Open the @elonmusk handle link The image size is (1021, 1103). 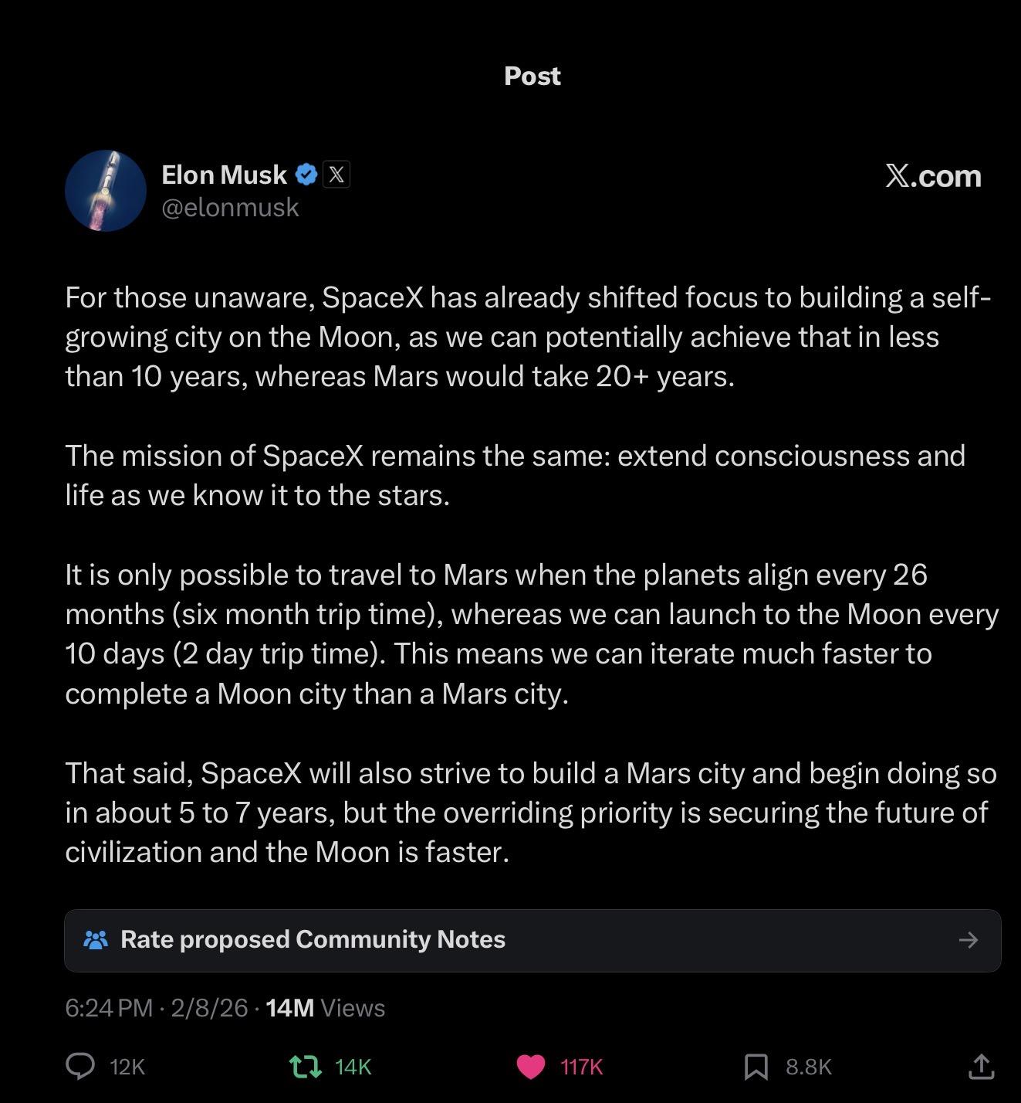pyautogui.click(x=230, y=207)
